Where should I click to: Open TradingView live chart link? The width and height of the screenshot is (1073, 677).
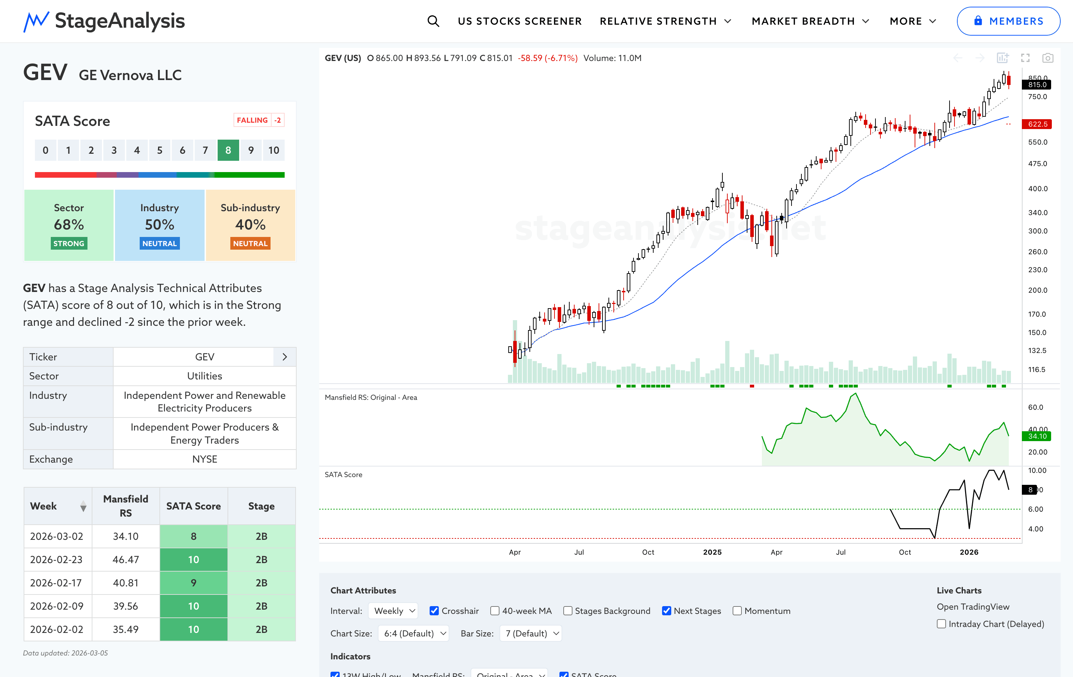(973, 606)
